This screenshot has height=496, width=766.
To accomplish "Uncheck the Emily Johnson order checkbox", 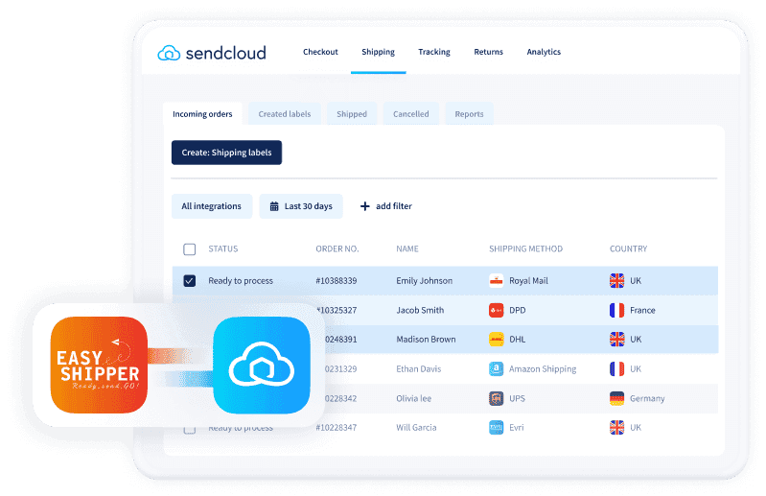I will pyautogui.click(x=190, y=281).
